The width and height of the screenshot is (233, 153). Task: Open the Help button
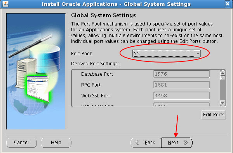click(56, 143)
